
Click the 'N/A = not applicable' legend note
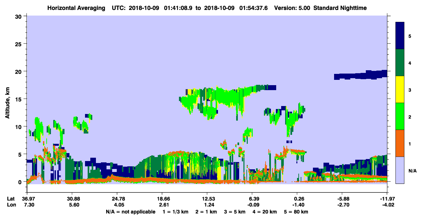131,212
